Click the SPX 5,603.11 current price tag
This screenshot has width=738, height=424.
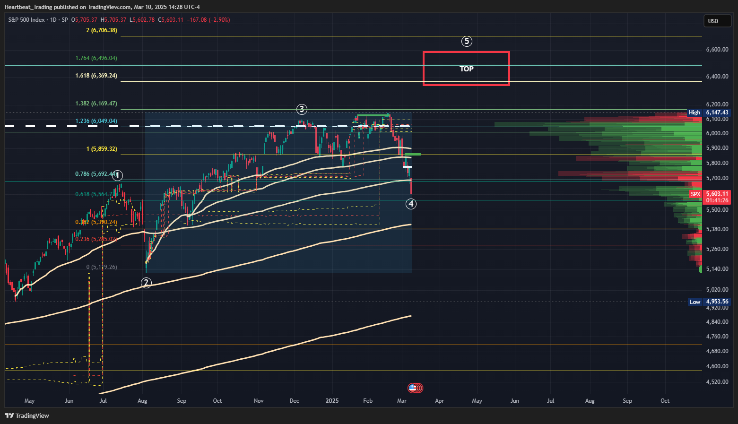pyautogui.click(x=710, y=197)
